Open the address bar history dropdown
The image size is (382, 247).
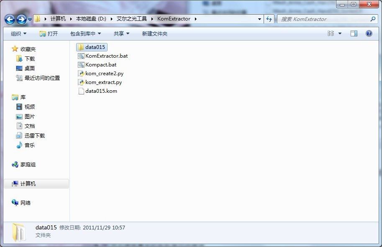click(x=259, y=19)
